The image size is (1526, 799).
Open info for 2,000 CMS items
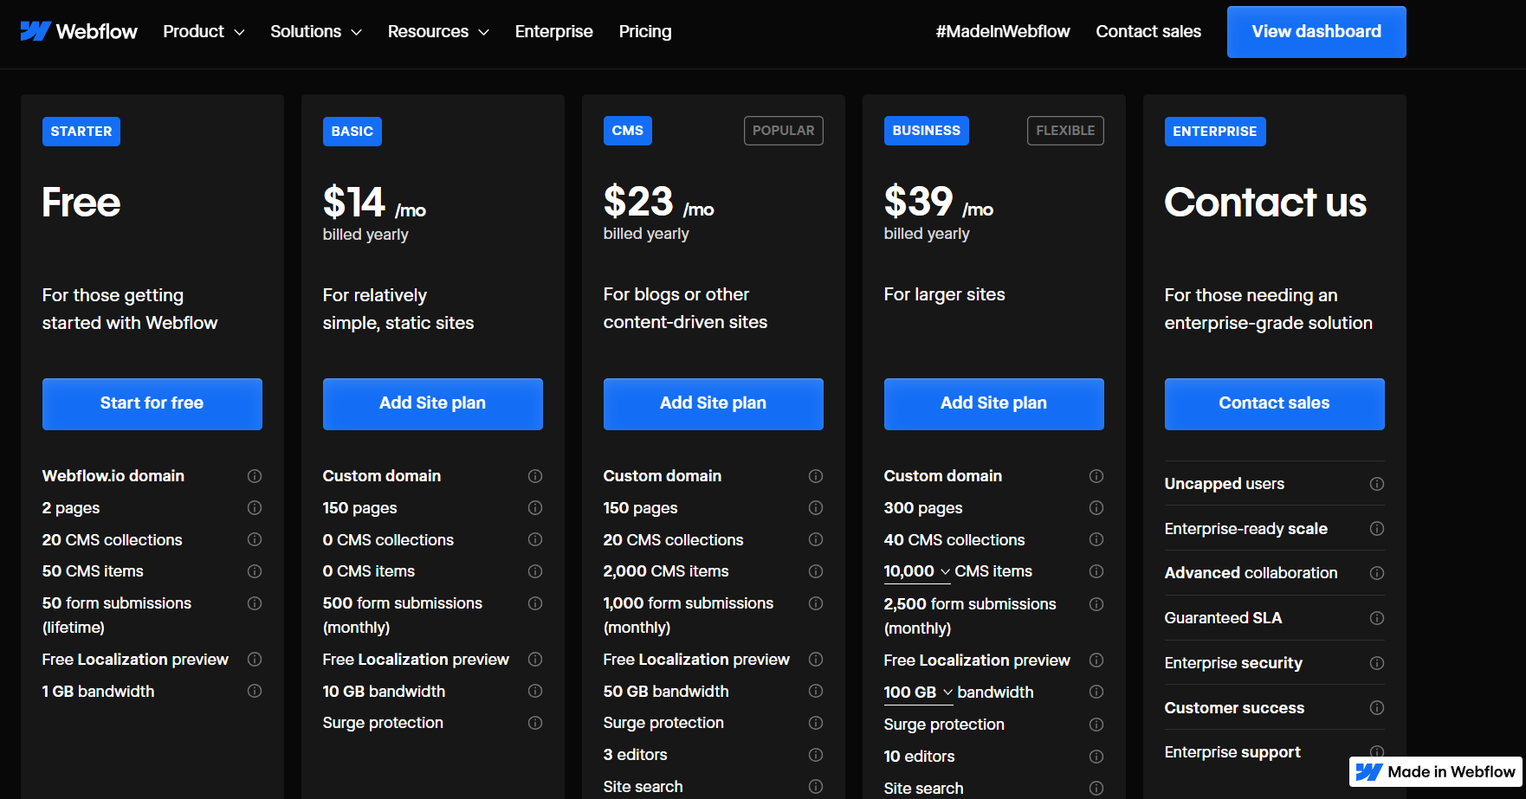tap(816, 571)
